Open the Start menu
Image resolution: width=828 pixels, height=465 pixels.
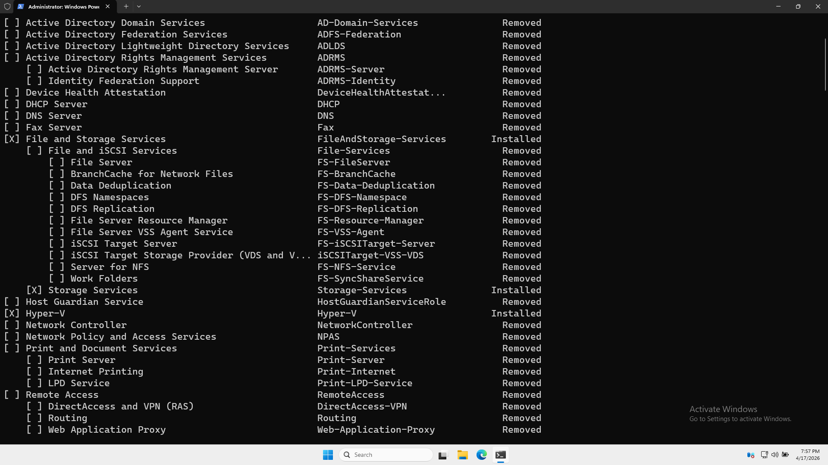click(x=328, y=455)
